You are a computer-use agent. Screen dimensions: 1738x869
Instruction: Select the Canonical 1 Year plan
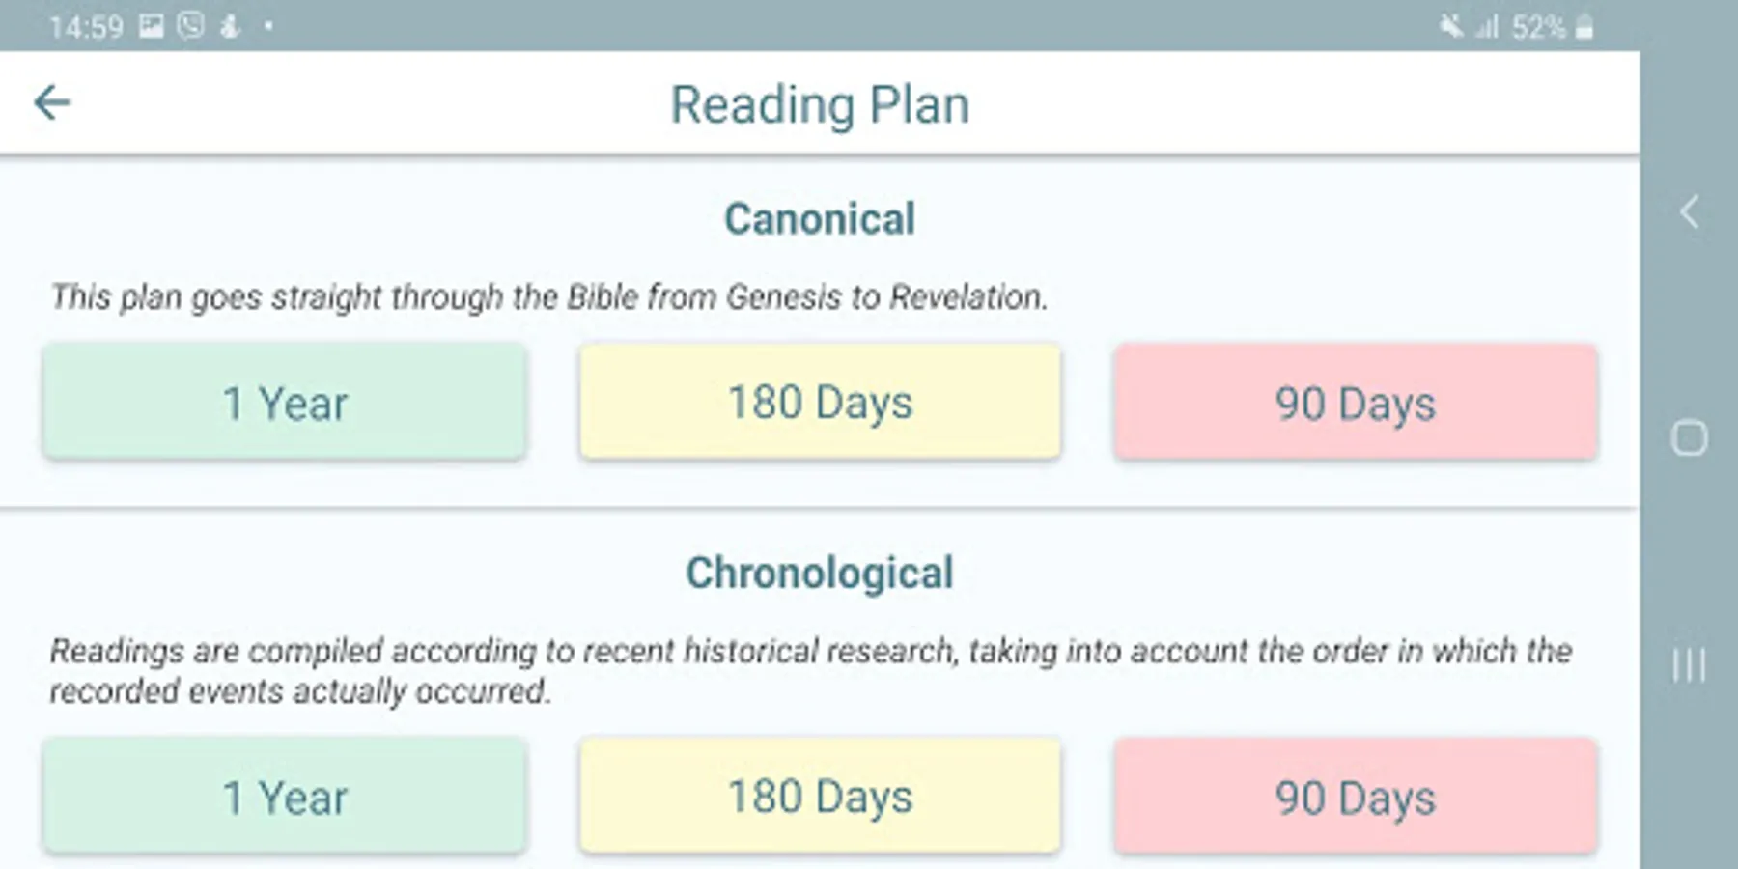click(x=285, y=402)
